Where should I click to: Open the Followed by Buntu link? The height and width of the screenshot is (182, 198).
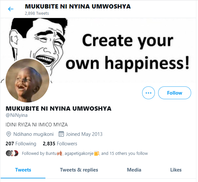coord(39,153)
